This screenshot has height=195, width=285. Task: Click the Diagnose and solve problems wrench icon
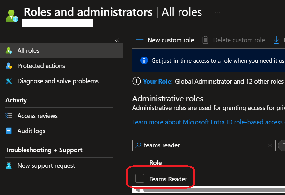[9, 81]
